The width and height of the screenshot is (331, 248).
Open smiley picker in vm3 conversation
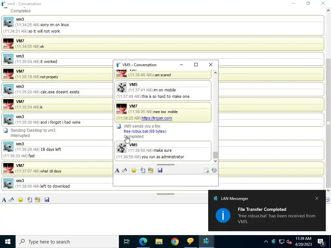point(20,200)
